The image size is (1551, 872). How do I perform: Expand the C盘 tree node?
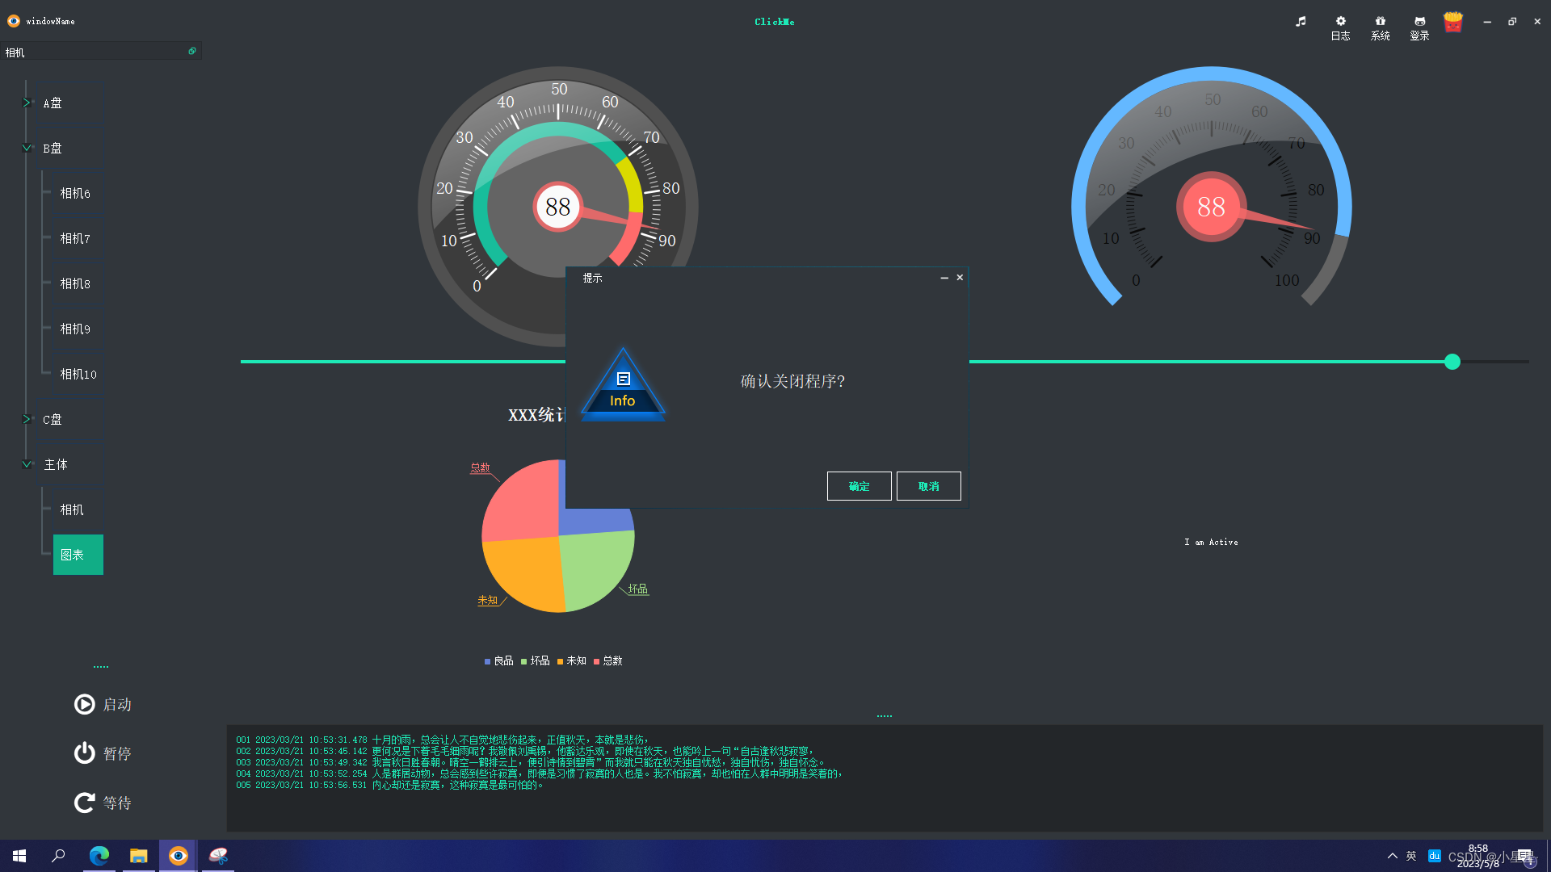pos(26,419)
